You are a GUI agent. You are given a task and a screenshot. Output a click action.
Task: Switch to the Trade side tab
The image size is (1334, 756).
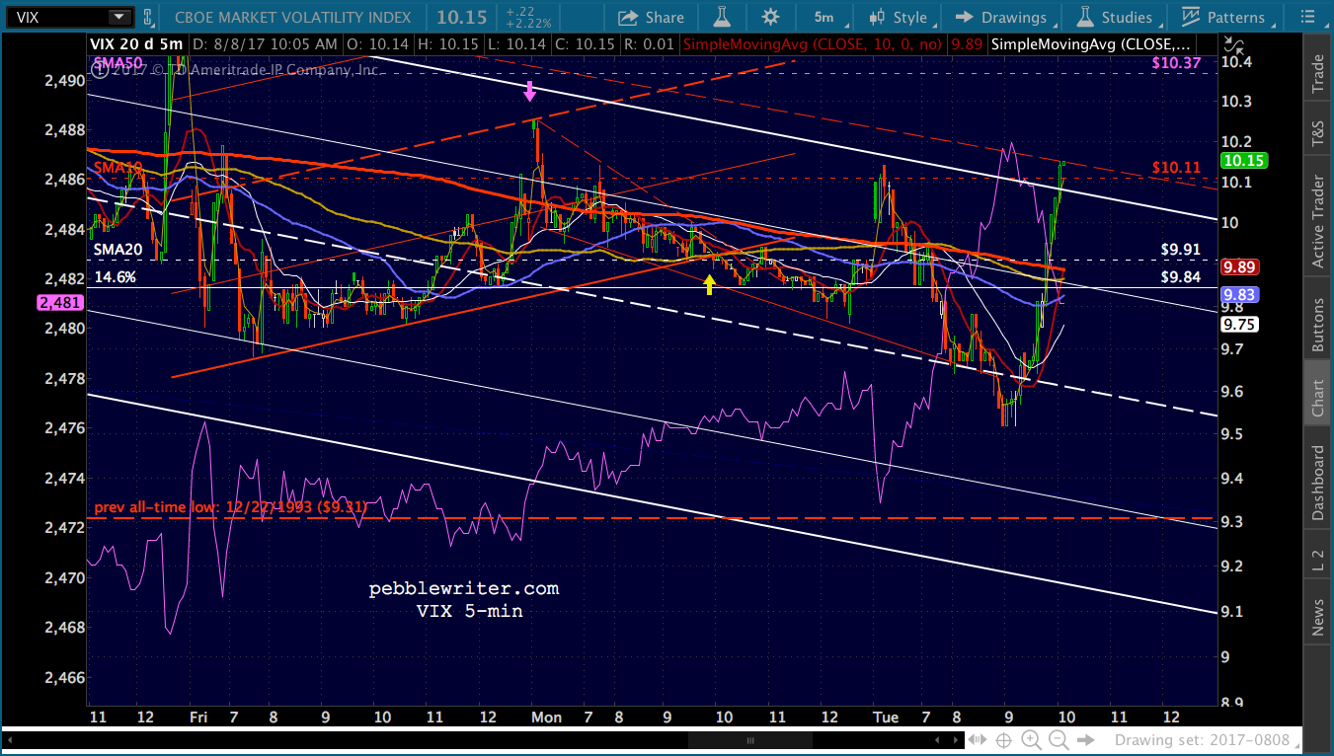(x=1317, y=74)
